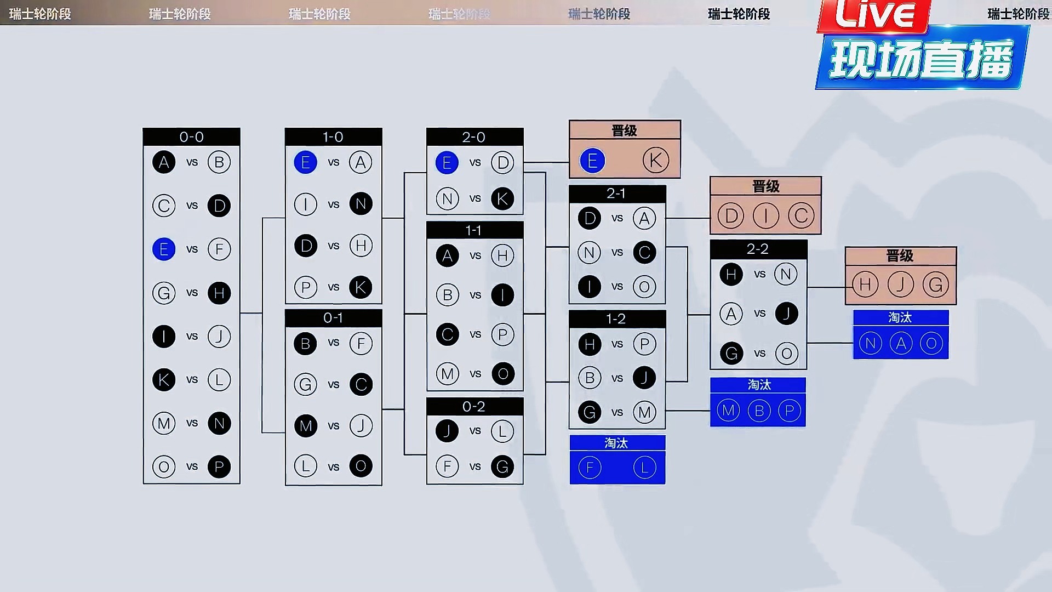
Task: Click the H circle in the H-J-G 晋级 box
Action: (x=865, y=284)
